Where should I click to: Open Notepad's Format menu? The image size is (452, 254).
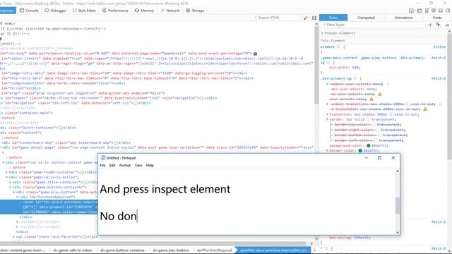[125, 165]
